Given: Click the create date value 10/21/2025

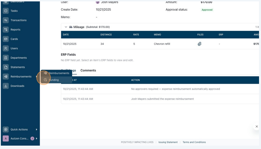Looking at the screenshot, I should click(x=103, y=10).
